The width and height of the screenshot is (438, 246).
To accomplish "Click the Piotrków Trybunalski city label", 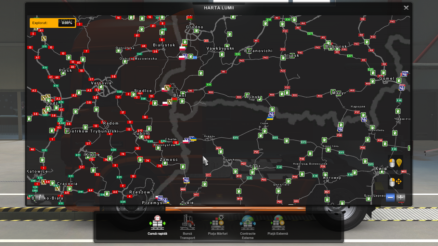I will (x=92, y=131).
